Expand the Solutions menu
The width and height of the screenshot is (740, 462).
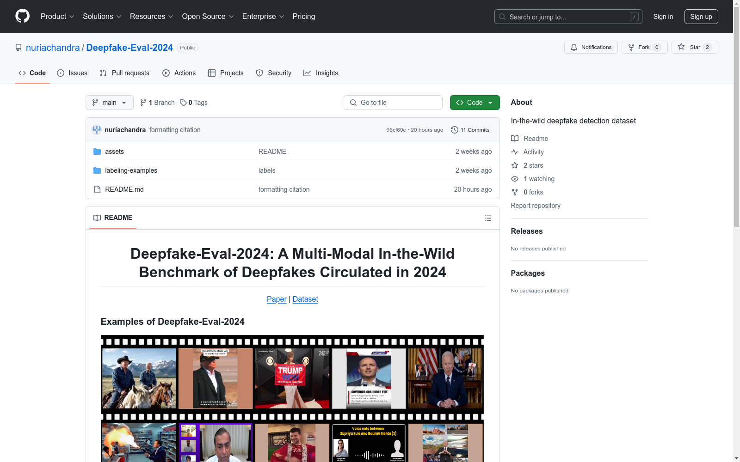tap(102, 17)
